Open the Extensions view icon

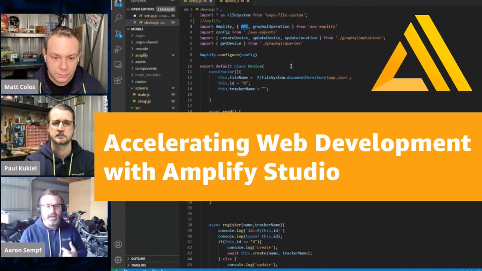118,80
